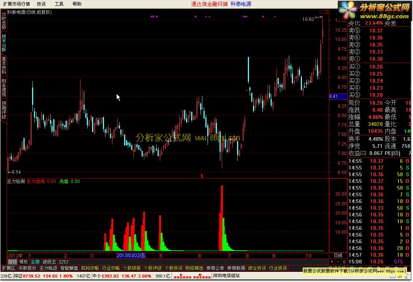Click the red diamond icon above the chart
Image resolution: width=413 pixels, height=282 pixels.
(x=321, y=12)
